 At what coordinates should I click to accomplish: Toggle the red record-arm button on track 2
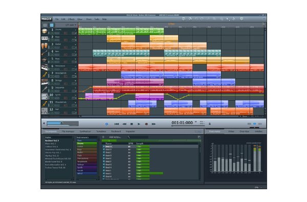(x=66, y=40)
